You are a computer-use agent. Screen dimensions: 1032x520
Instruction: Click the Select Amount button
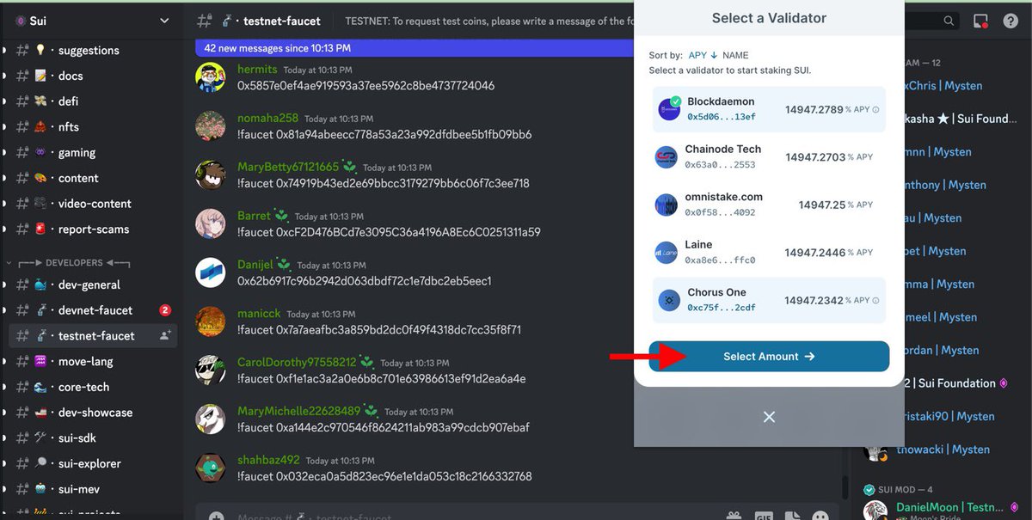pos(768,356)
